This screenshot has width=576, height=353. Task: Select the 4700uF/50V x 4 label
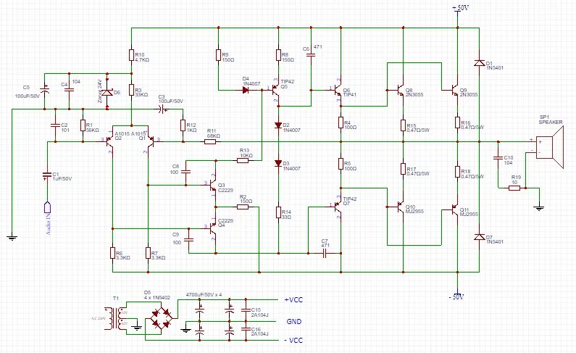click(204, 294)
